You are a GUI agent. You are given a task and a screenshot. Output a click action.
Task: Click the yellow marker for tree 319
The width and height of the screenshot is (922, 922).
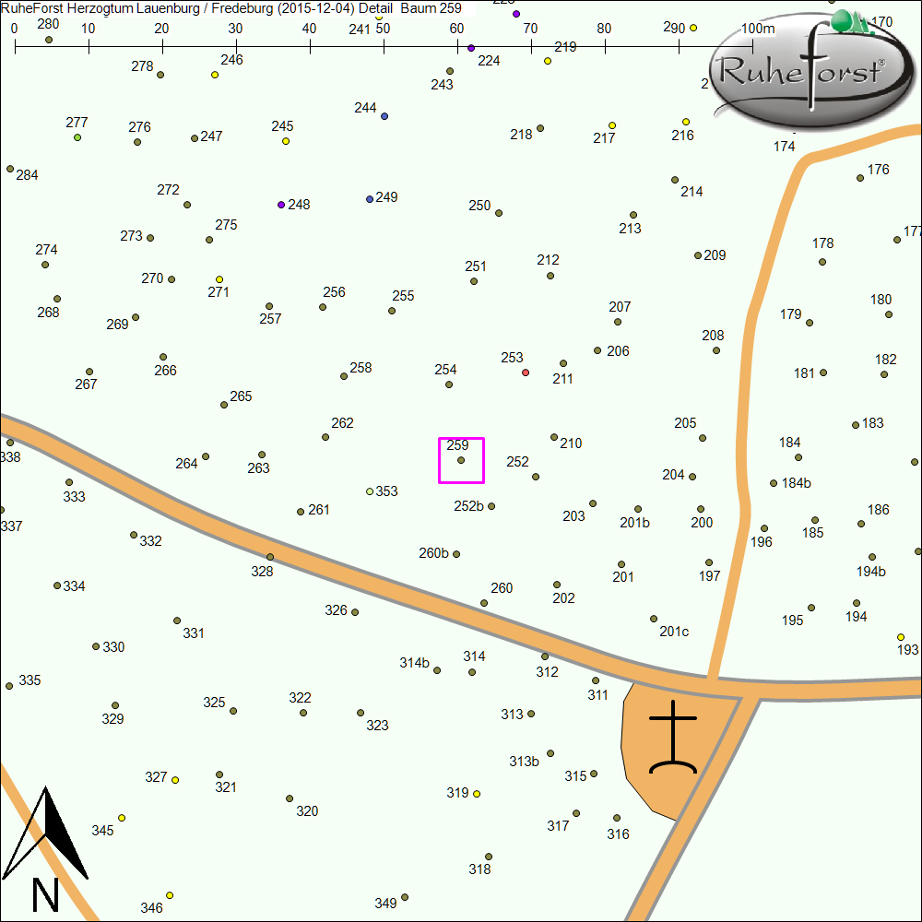point(477,794)
